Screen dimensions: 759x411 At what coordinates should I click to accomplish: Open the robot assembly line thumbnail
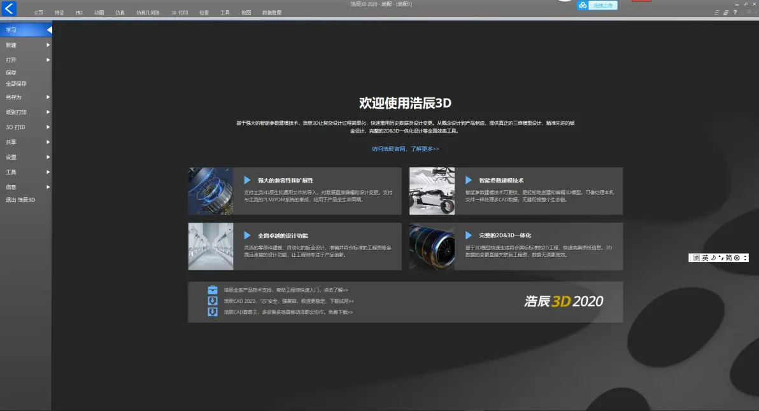click(x=211, y=246)
